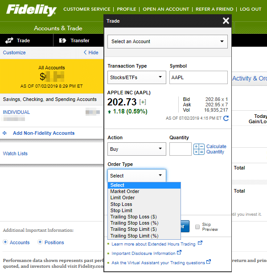Click APPLE INC (AAPL) heading

point(129,93)
